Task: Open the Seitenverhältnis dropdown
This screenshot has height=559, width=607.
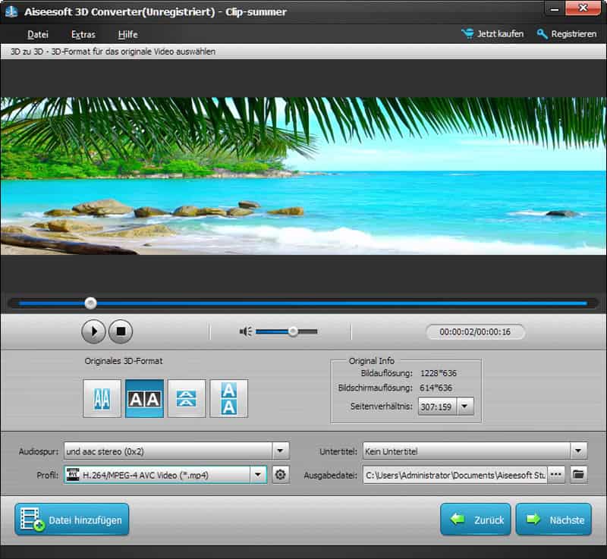Action: coord(466,407)
